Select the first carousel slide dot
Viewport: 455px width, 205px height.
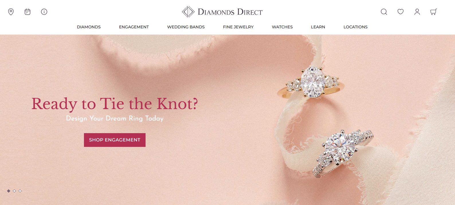(x=9, y=191)
